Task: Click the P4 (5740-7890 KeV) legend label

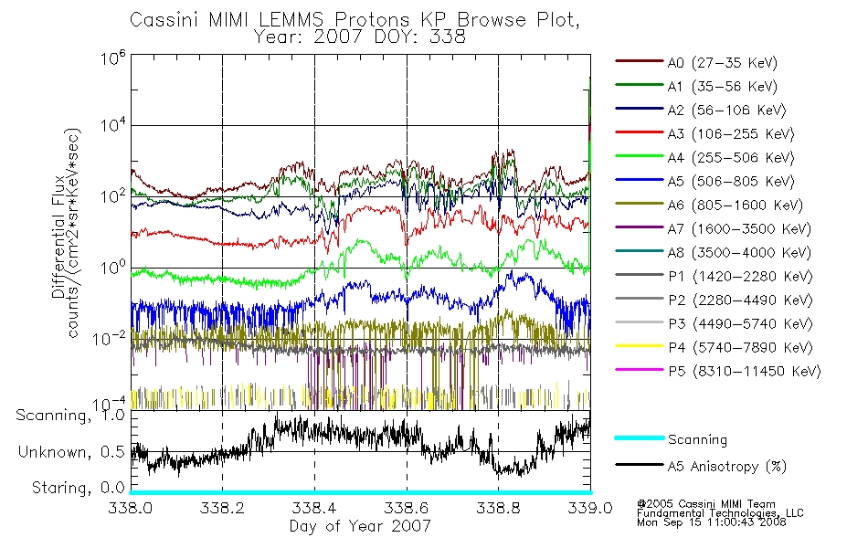Action: click(740, 348)
